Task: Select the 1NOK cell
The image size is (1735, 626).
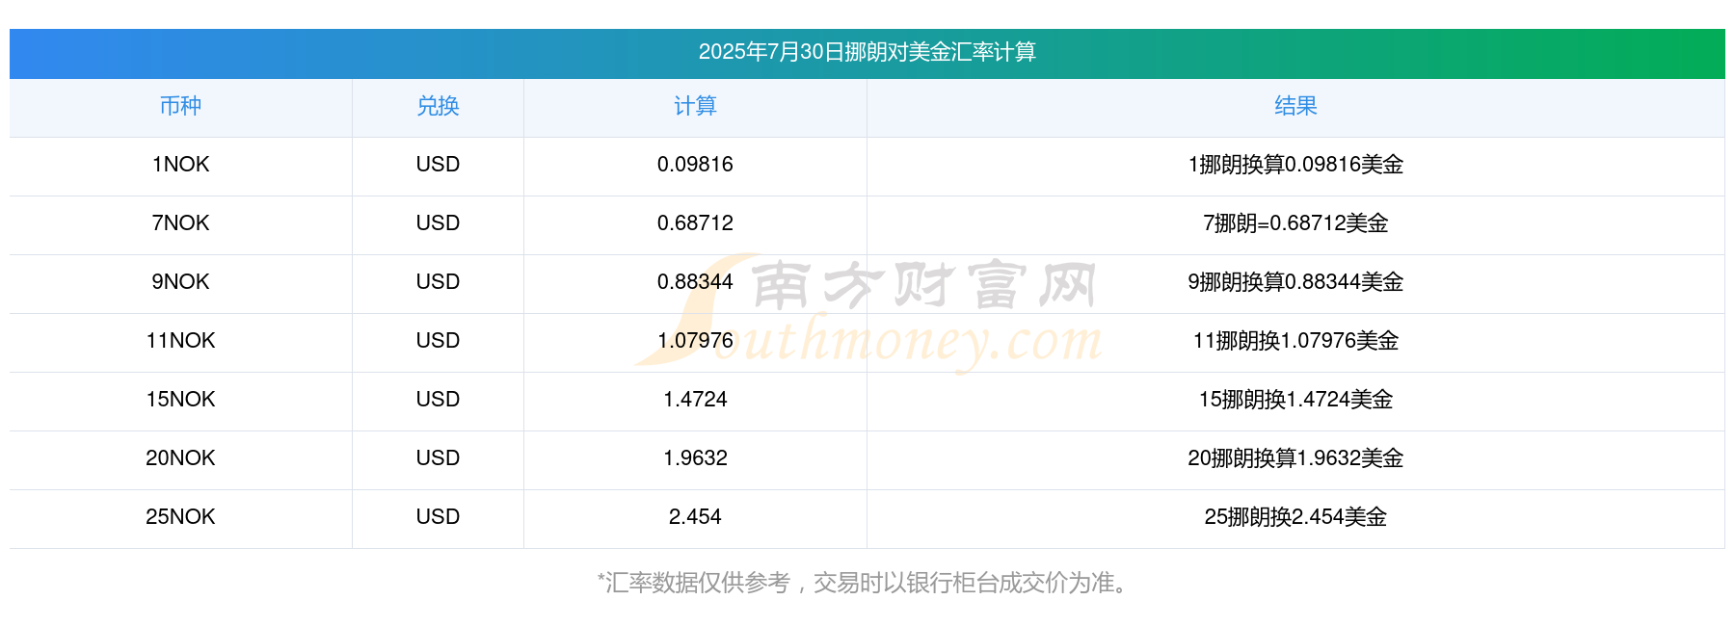Action: tap(180, 165)
